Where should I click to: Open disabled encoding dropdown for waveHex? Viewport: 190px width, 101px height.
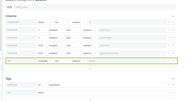tap(56, 46)
